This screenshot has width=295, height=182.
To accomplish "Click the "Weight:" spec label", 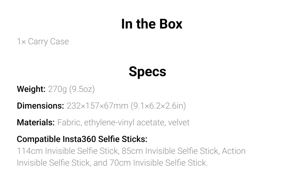I will click(x=31, y=89).
